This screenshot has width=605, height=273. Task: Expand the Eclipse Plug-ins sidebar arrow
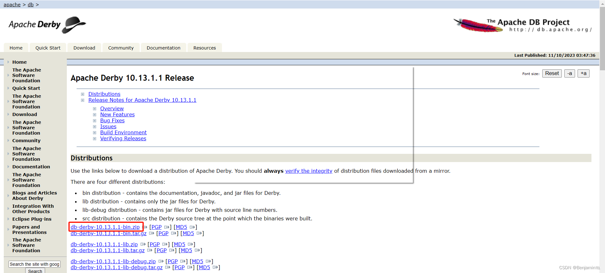8,219
